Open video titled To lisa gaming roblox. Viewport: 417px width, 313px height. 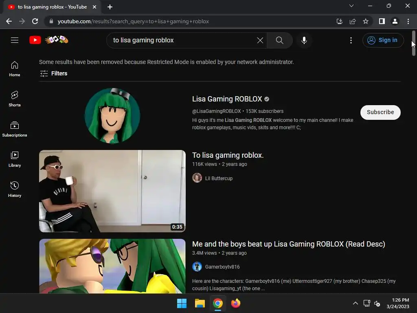[228, 155]
